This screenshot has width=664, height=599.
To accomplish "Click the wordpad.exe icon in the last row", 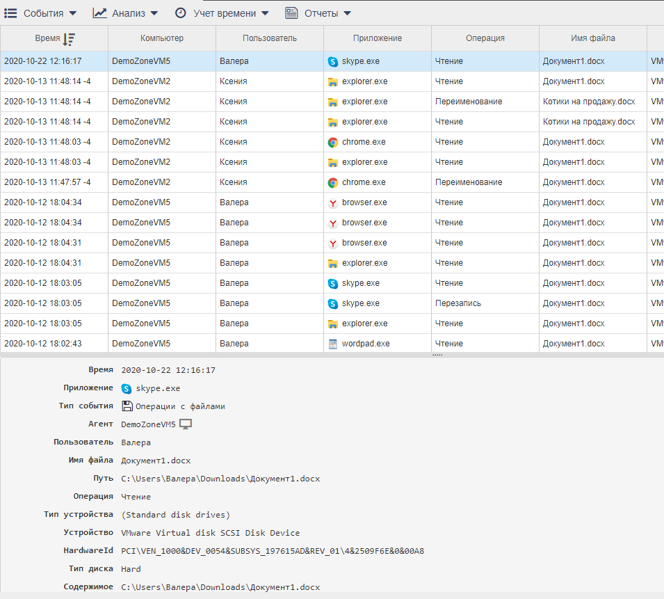I will pyautogui.click(x=332, y=344).
